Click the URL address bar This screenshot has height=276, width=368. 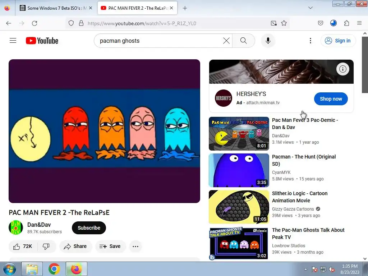[x=178, y=23]
